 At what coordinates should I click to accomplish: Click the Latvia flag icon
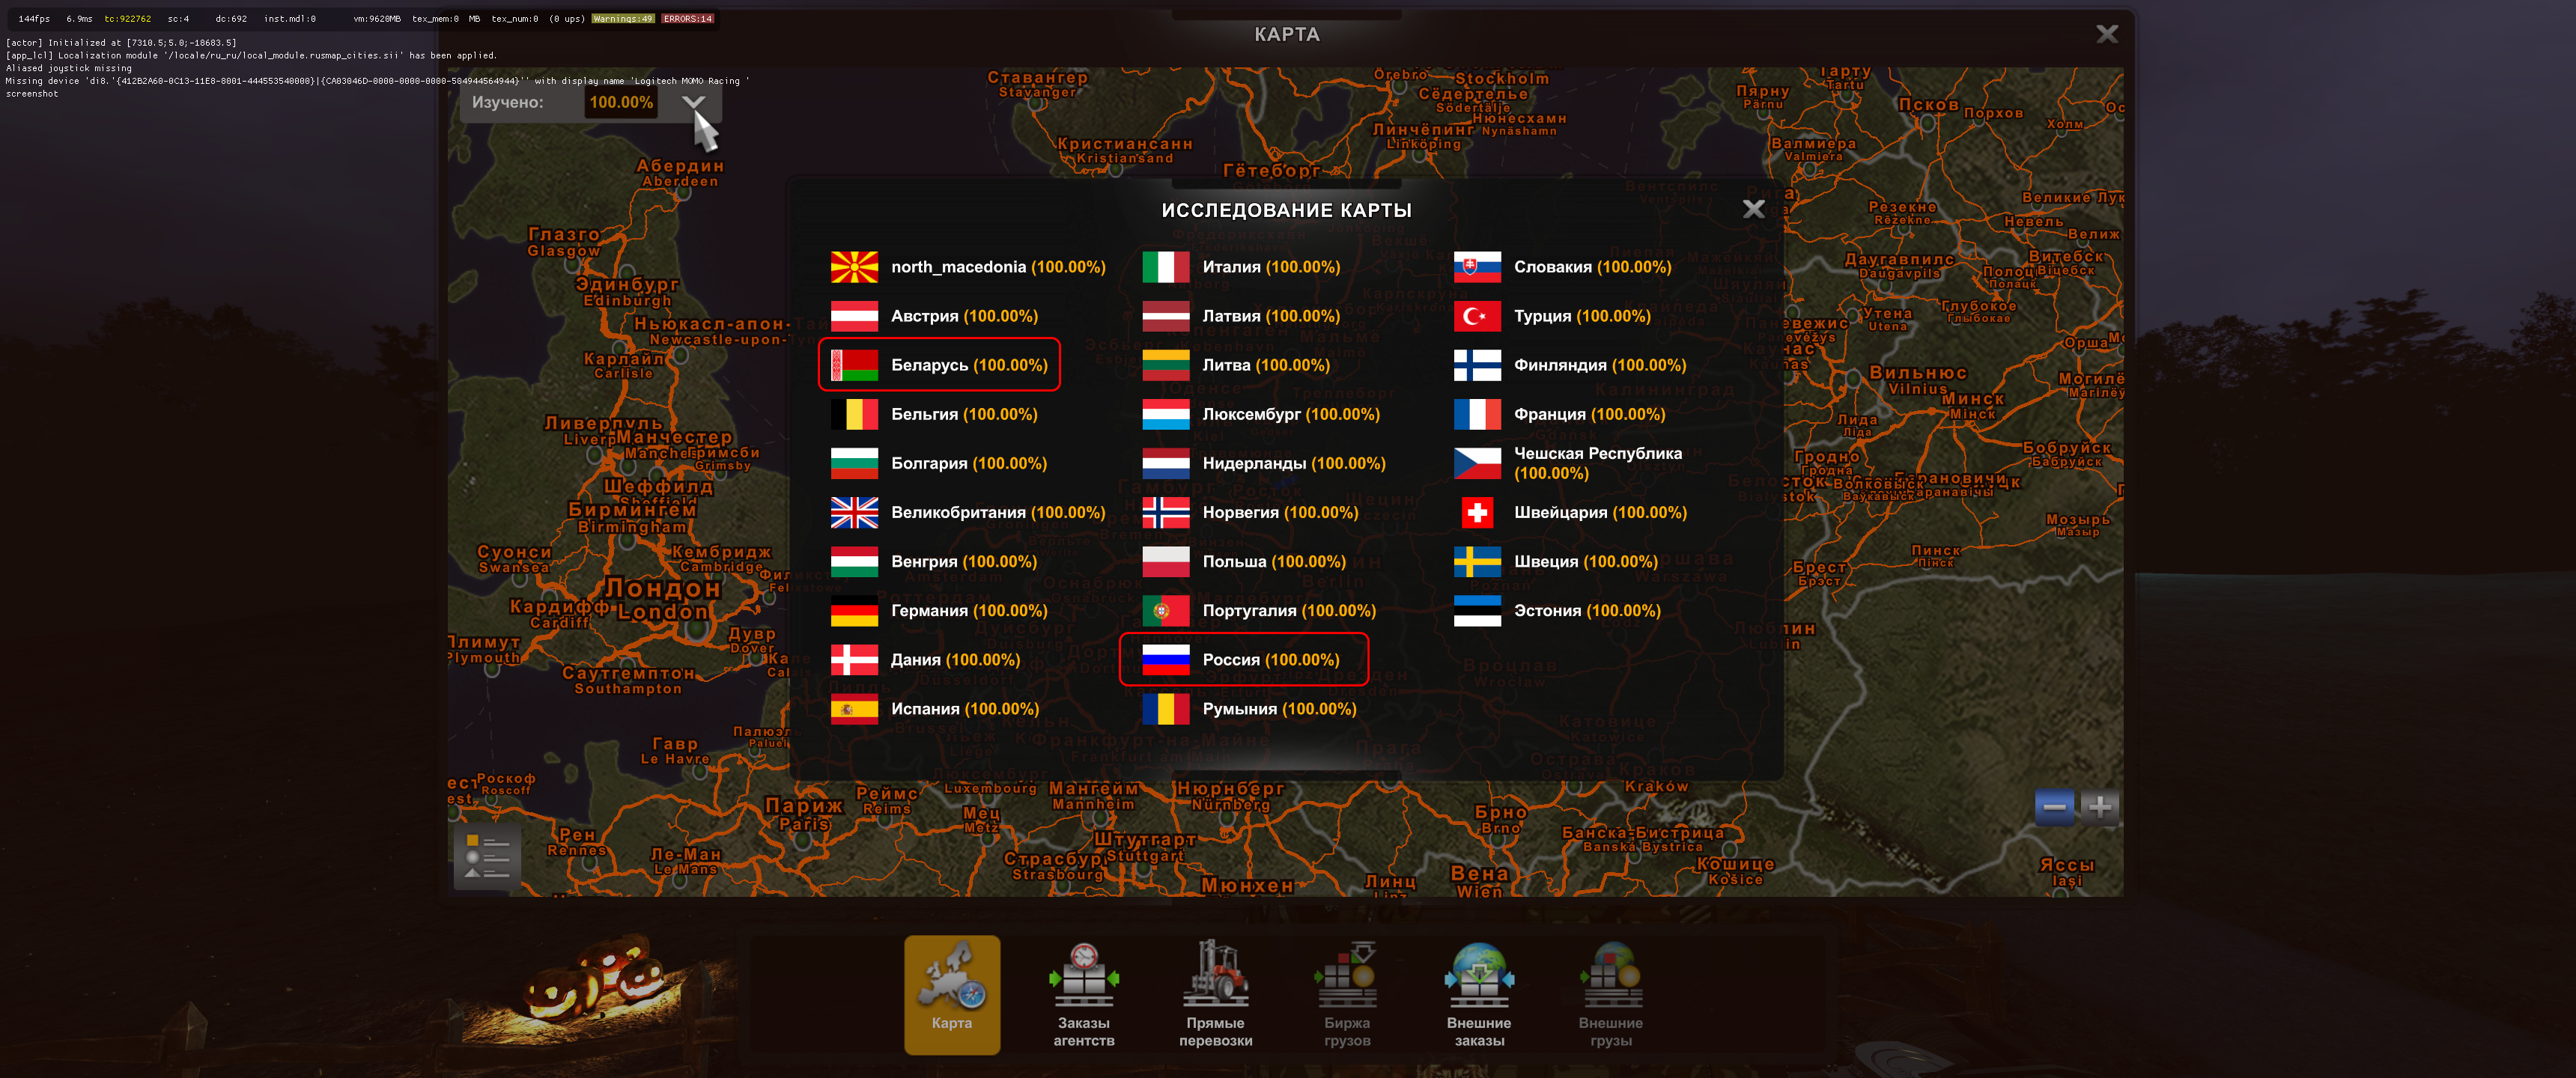[1166, 316]
